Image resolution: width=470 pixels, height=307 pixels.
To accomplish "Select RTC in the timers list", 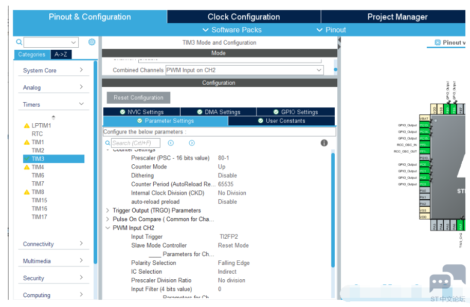I will click(37, 134).
